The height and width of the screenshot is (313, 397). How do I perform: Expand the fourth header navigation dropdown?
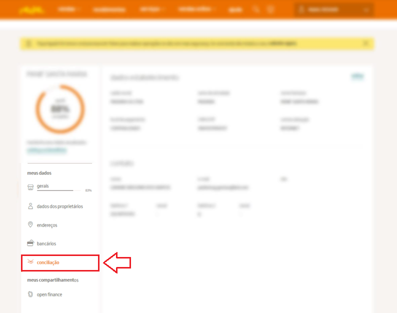[x=196, y=9]
